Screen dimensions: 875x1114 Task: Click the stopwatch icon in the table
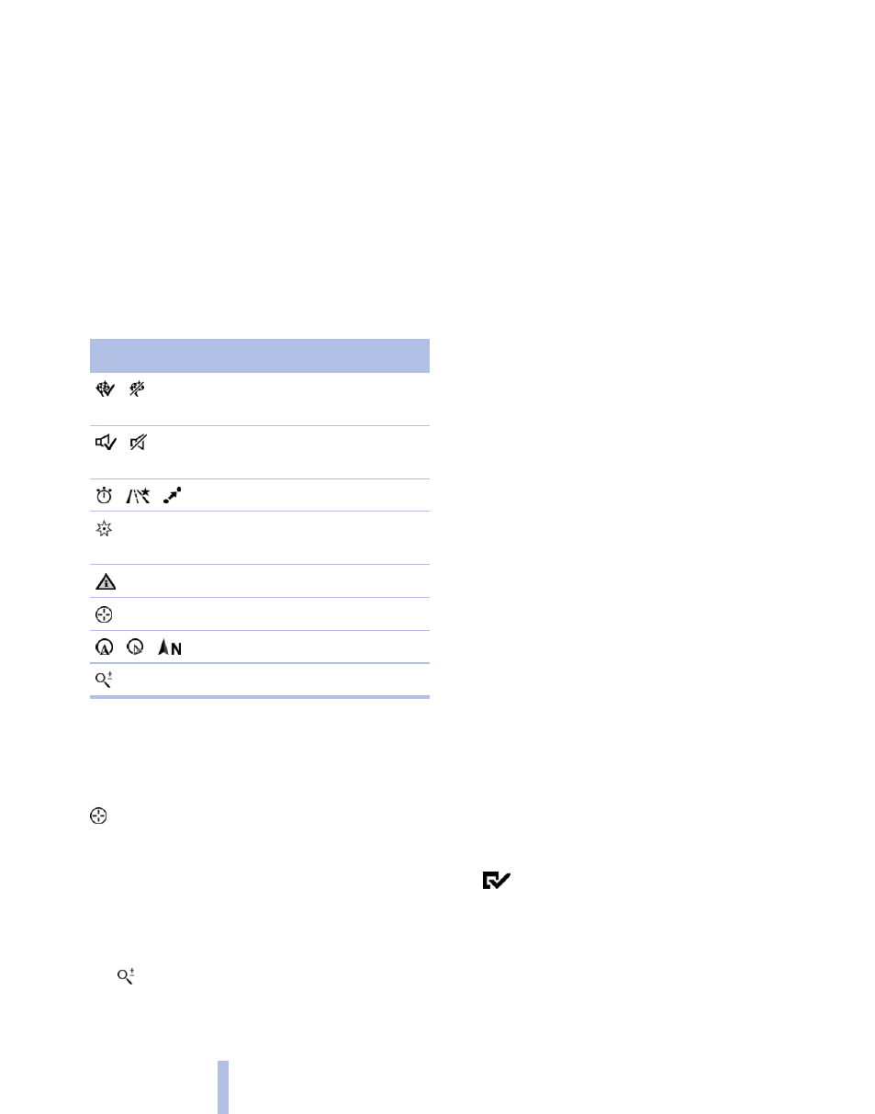point(105,495)
